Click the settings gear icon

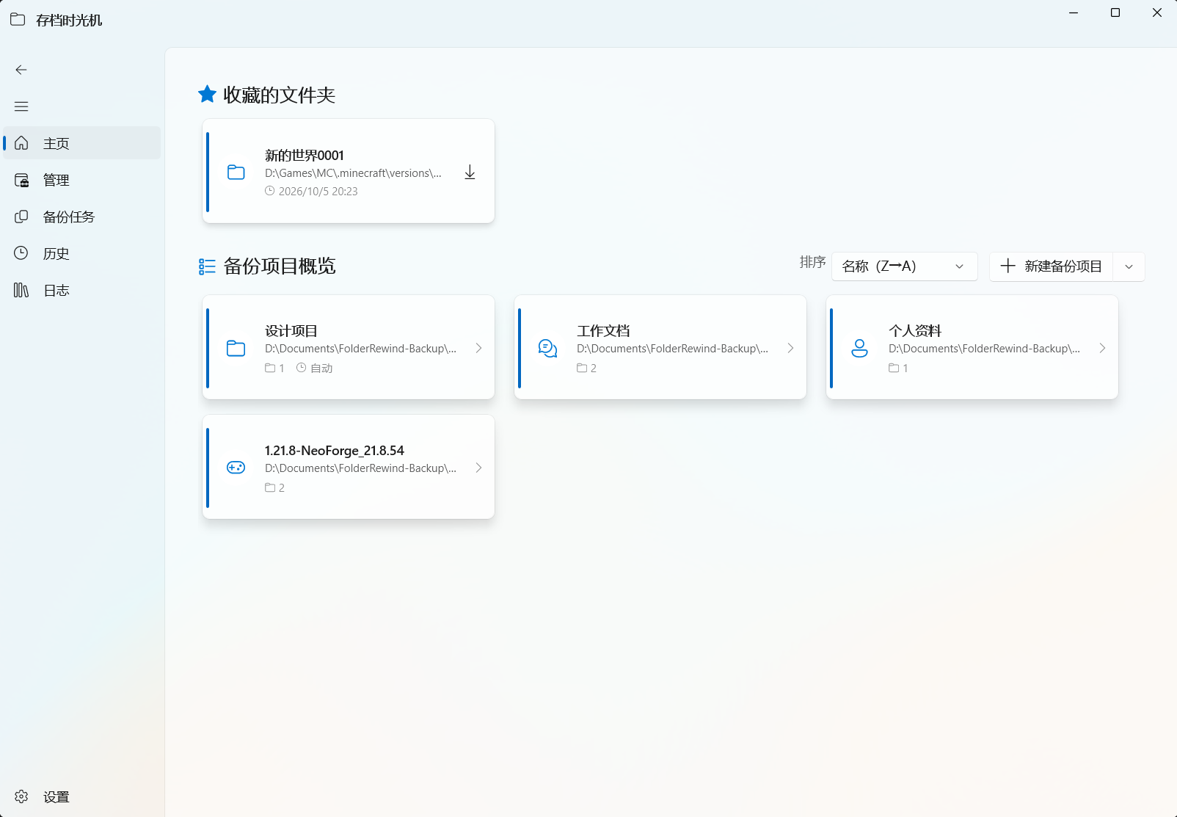click(x=21, y=796)
